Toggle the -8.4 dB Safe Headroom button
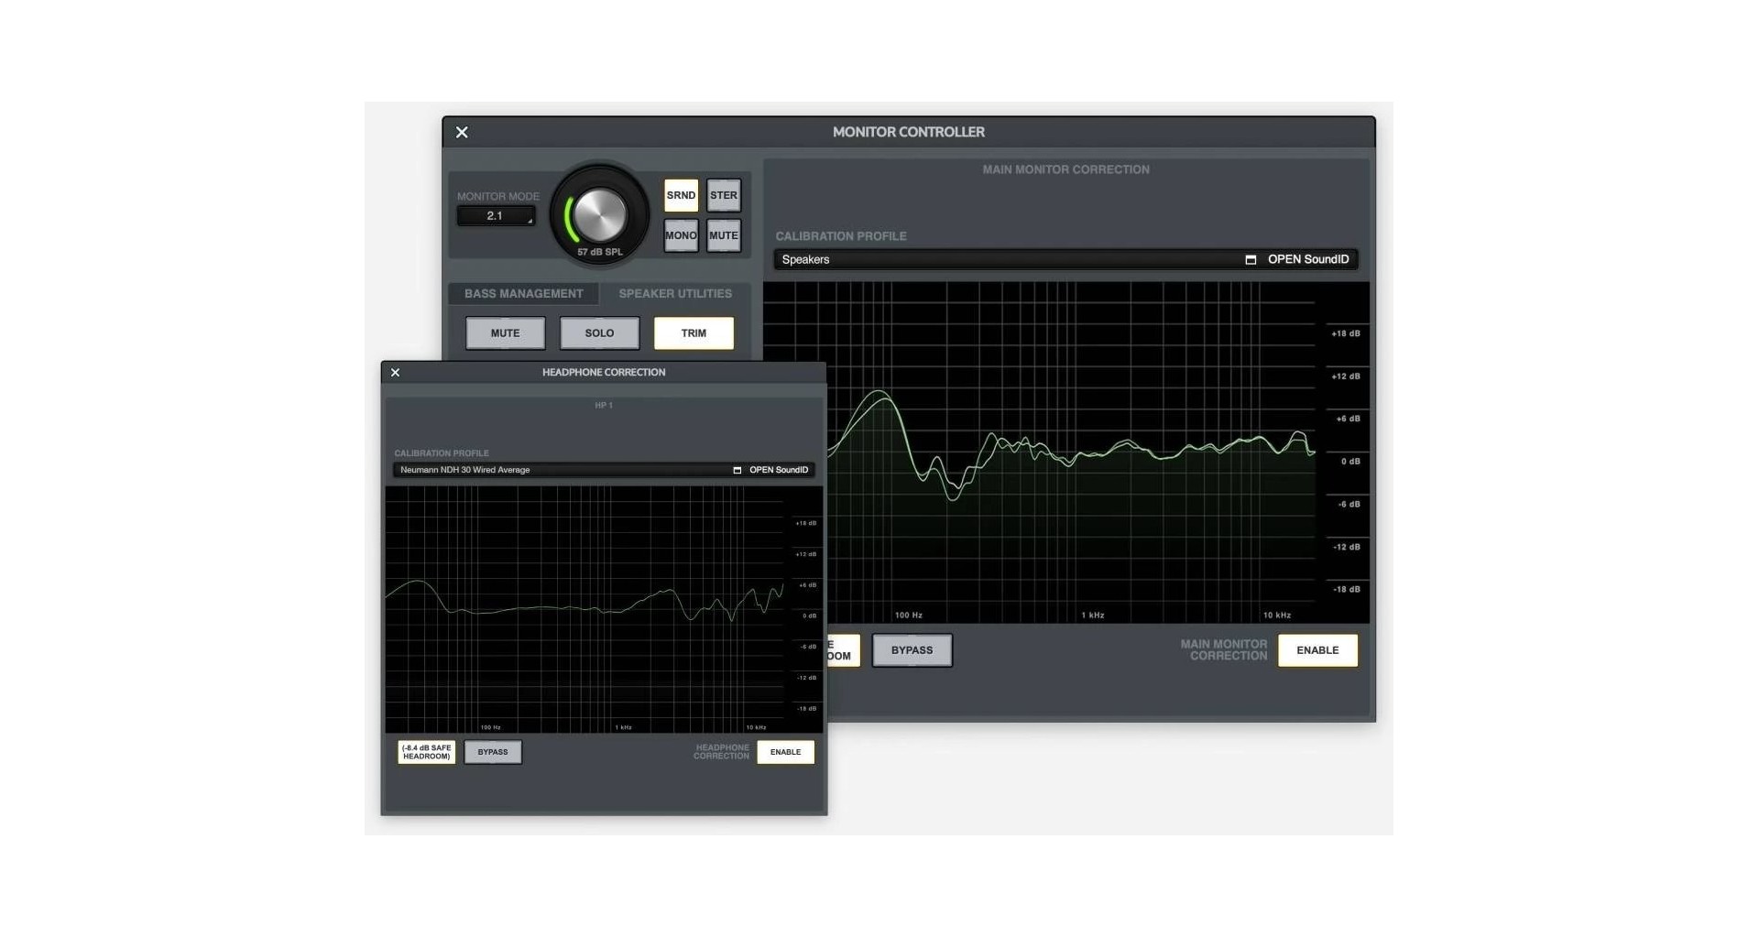1759x937 pixels. tap(427, 752)
